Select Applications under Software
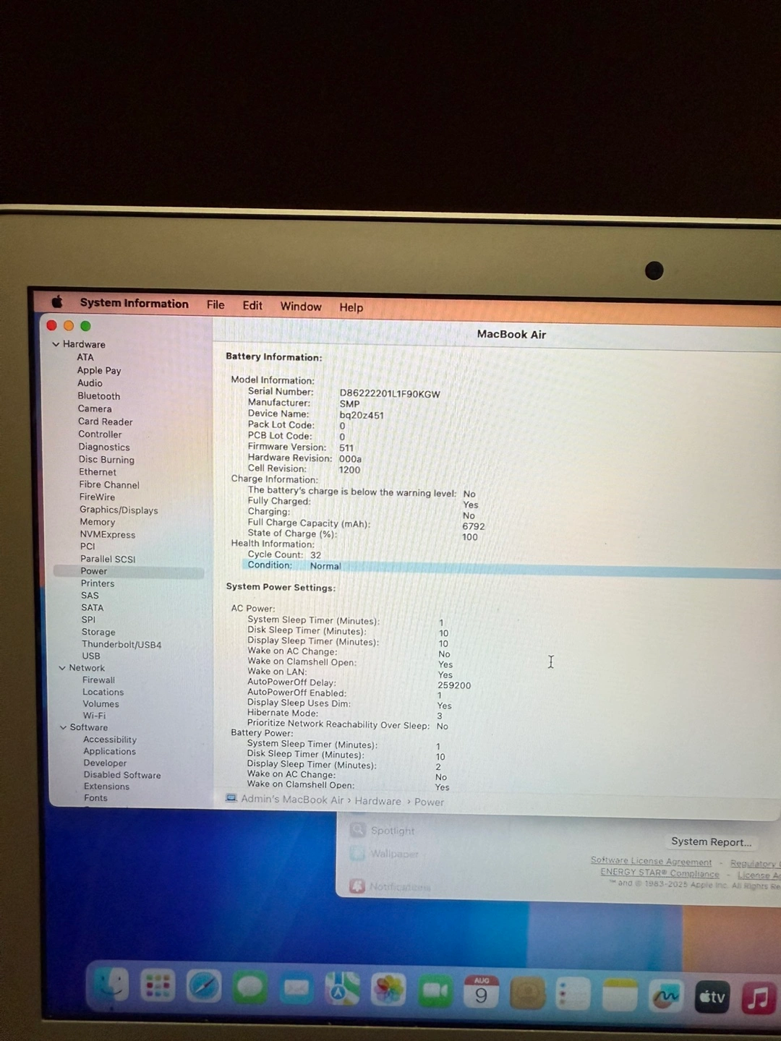The width and height of the screenshot is (781, 1041). (x=109, y=751)
